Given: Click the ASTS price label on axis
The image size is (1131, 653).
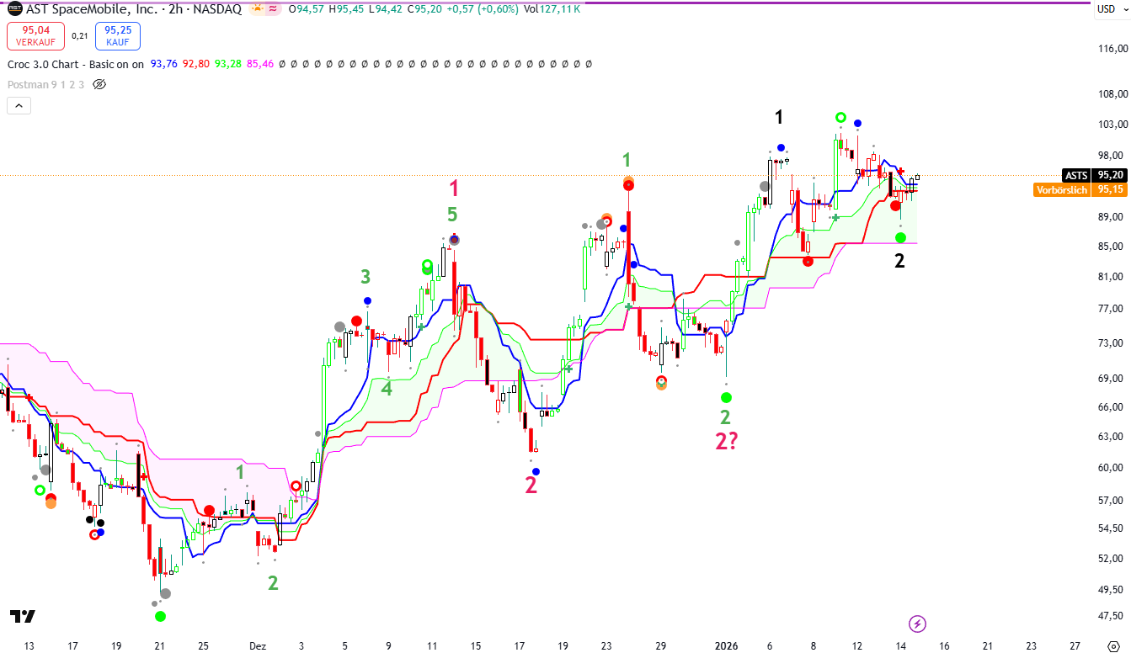Looking at the screenshot, I should [x=1076, y=175].
